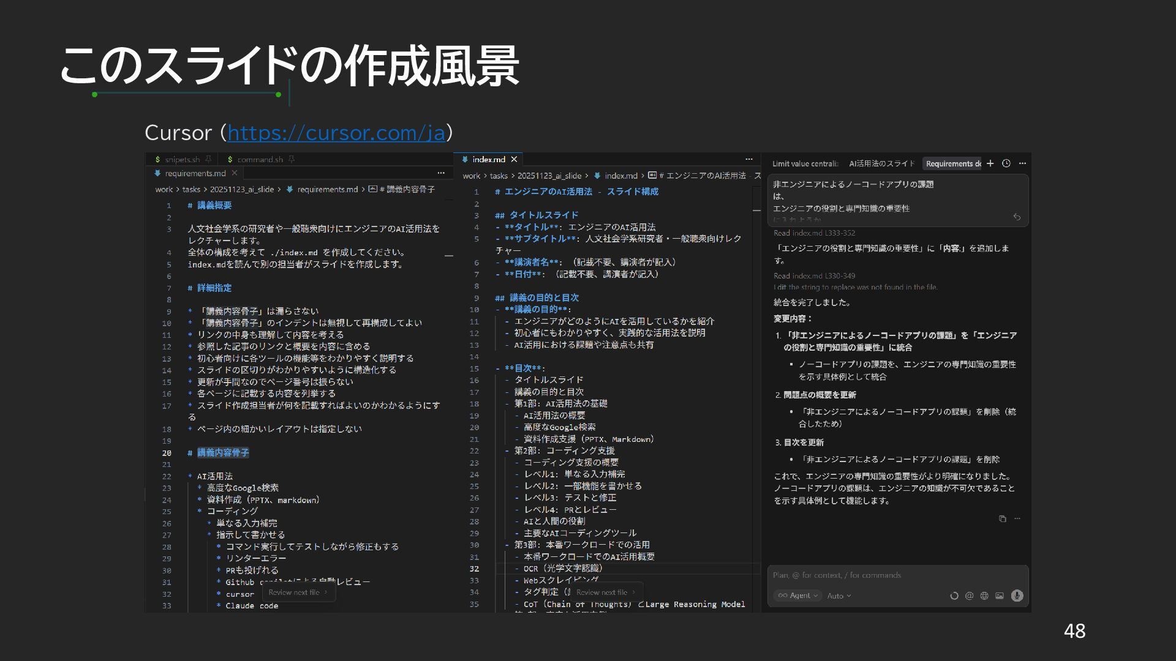Viewport: 1176px width, 661px height.
Task: Open the Agent mode dropdown
Action: (798, 596)
